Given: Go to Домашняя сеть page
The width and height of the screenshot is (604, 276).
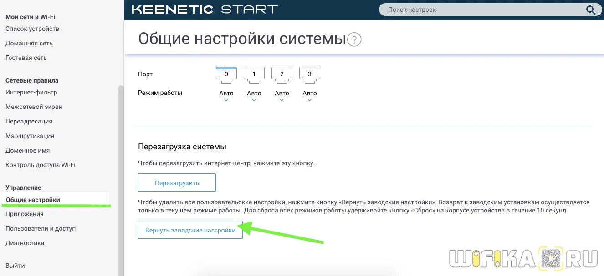Looking at the screenshot, I should pos(29,43).
